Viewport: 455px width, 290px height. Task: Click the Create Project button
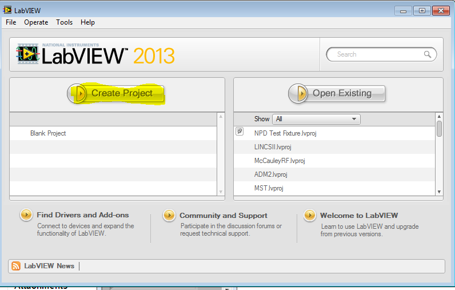(x=116, y=93)
